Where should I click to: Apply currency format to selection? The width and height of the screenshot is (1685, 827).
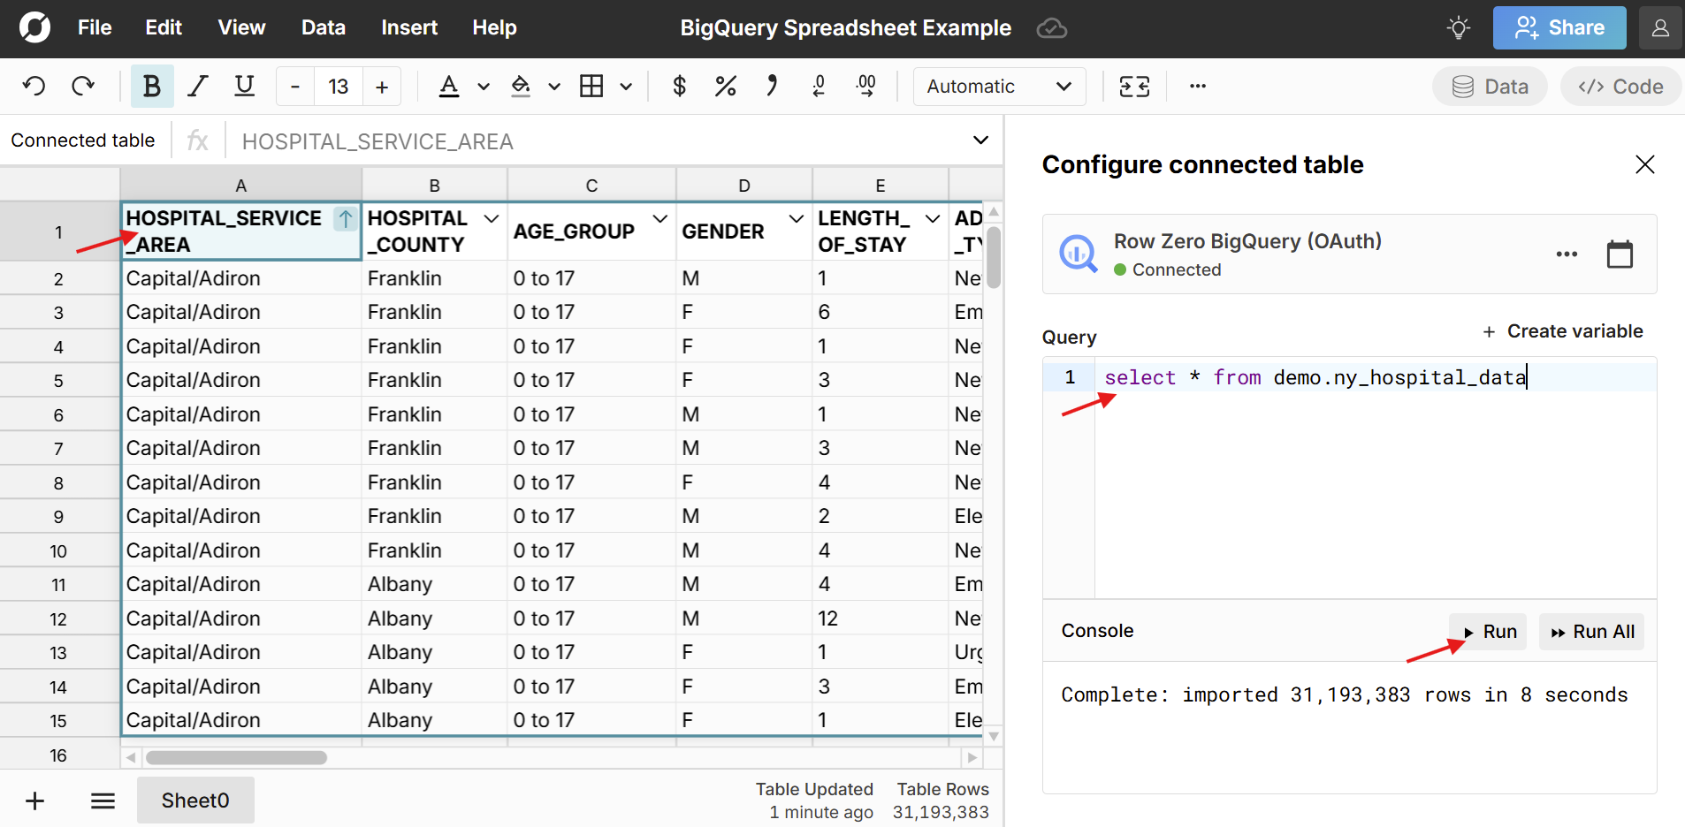pos(679,86)
